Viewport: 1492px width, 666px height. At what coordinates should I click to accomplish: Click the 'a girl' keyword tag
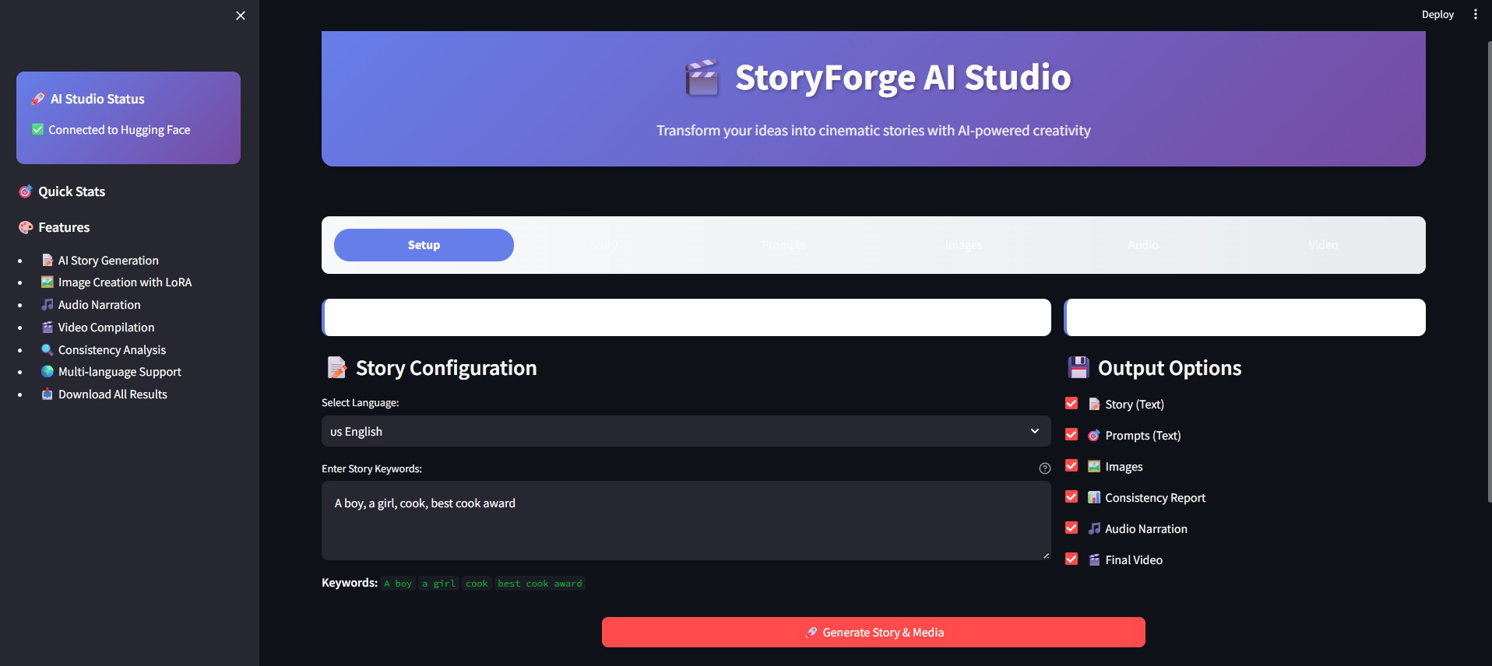point(438,584)
